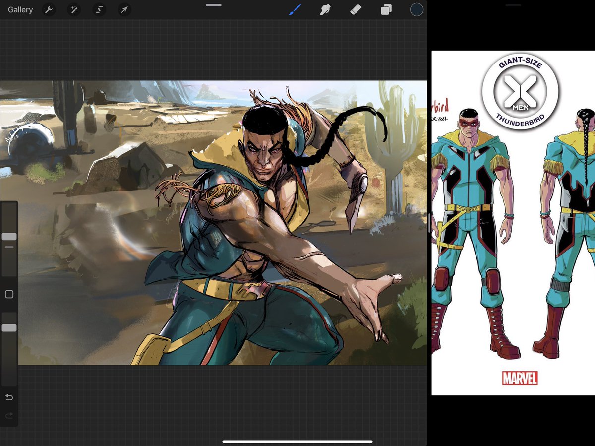Image resolution: width=595 pixels, height=446 pixels.
Task: Tap the iPad home indicator bar
Action: pos(297,442)
